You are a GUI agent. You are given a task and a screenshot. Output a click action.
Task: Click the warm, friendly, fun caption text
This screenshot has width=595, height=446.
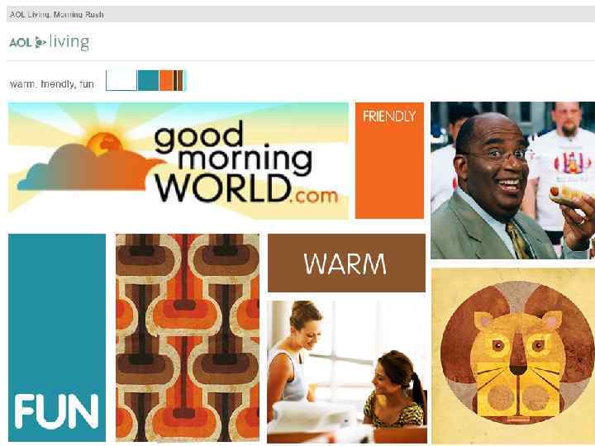pyautogui.click(x=51, y=83)
